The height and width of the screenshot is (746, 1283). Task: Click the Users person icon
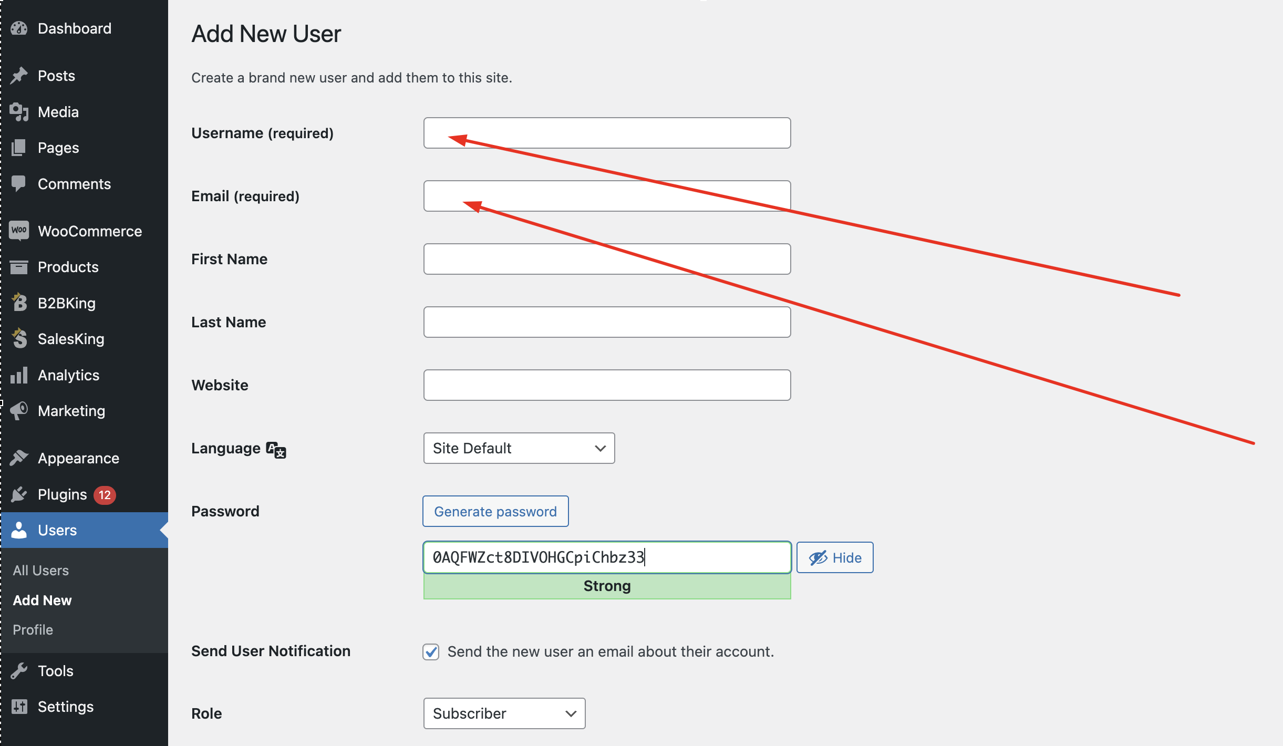(x=19, y=530)
